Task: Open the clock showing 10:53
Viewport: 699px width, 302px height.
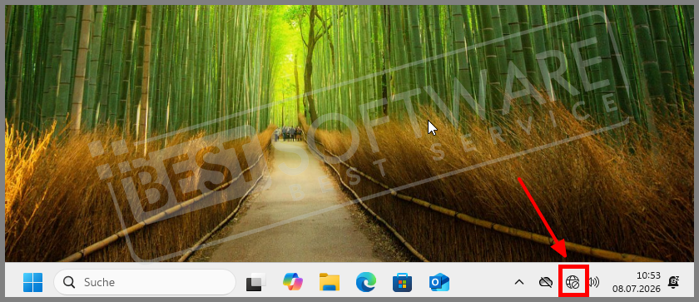Action: (x=648, y=275)
